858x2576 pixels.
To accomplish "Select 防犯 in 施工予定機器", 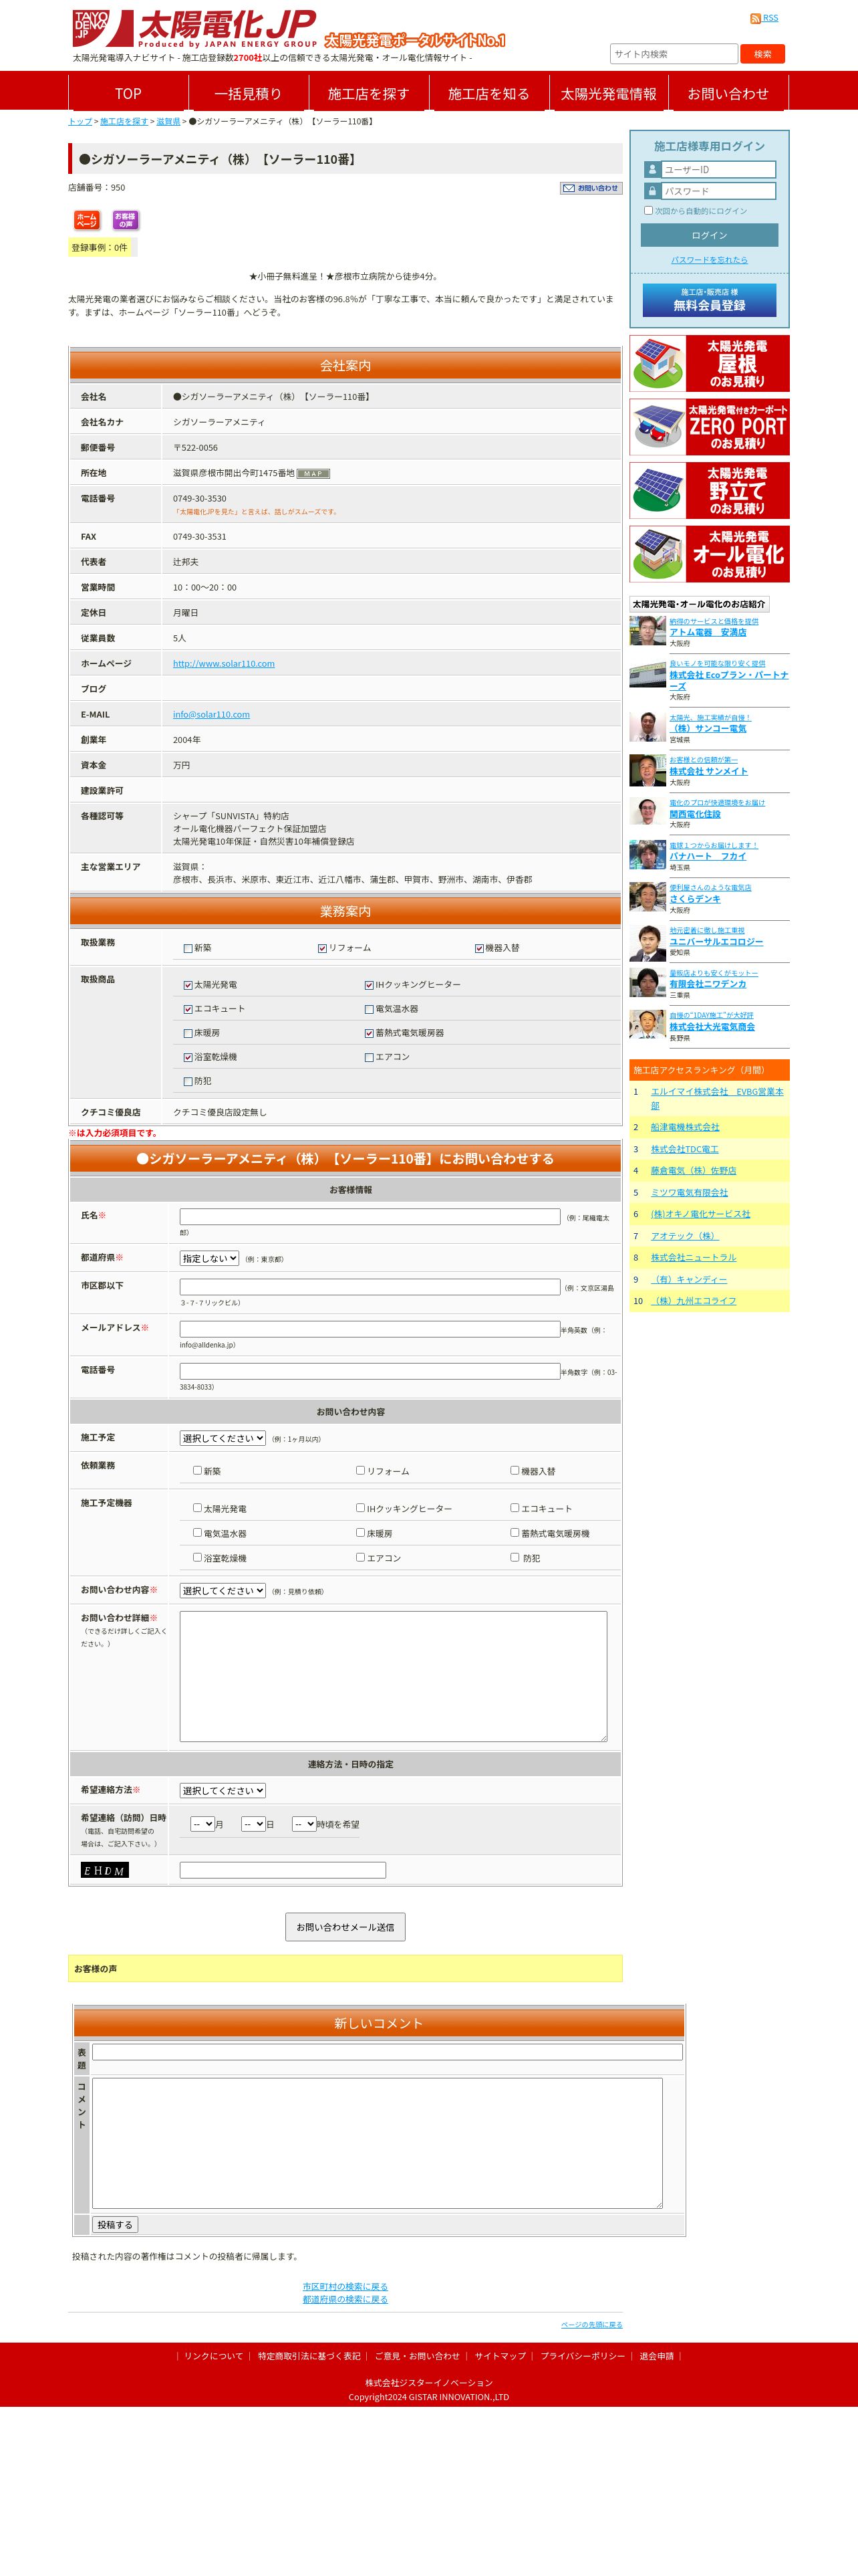I will pyautogui.click(x=515, y=1558).
